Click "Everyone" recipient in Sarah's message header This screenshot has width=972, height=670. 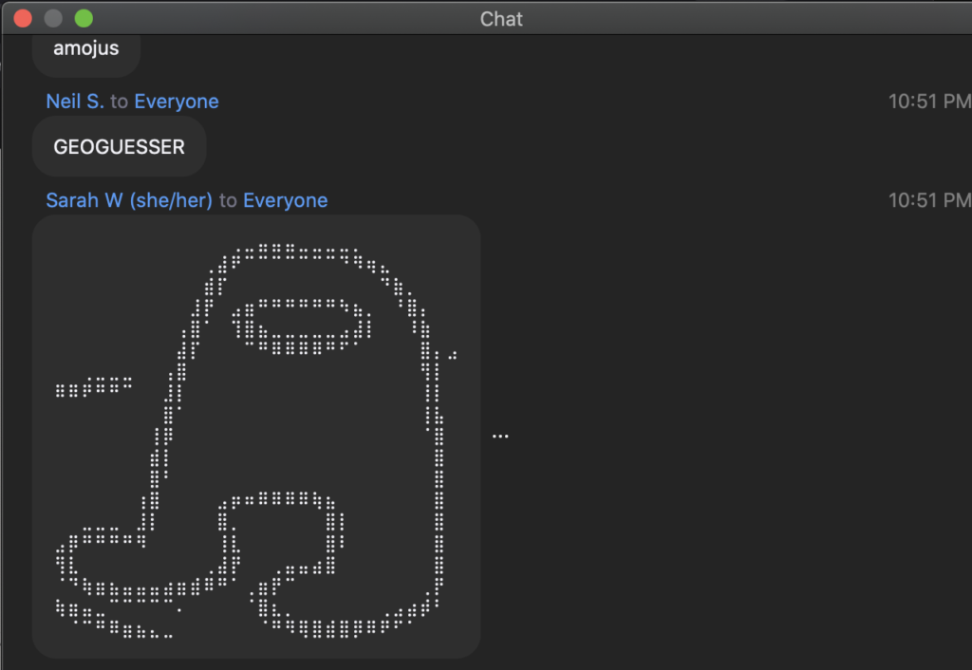coord(285,200)
